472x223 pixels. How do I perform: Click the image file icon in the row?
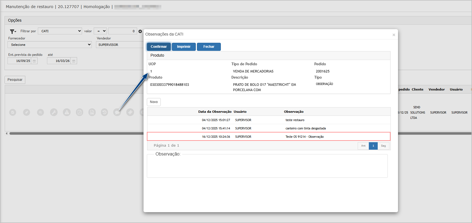pos(92,112)
